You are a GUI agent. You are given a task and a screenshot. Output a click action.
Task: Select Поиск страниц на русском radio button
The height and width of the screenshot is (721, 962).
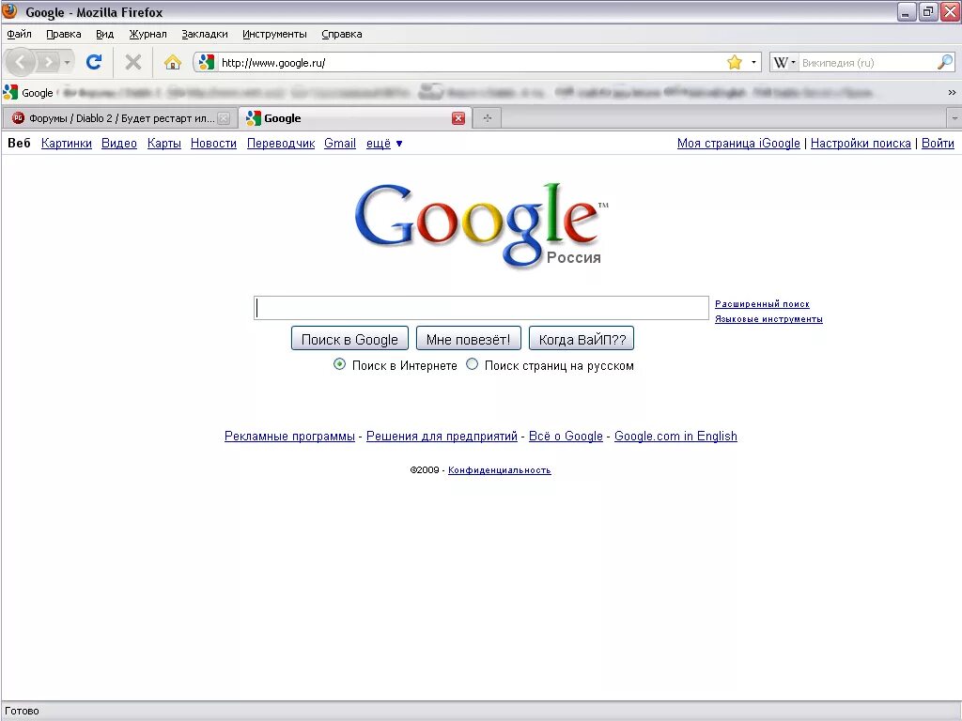pos(472,364)
